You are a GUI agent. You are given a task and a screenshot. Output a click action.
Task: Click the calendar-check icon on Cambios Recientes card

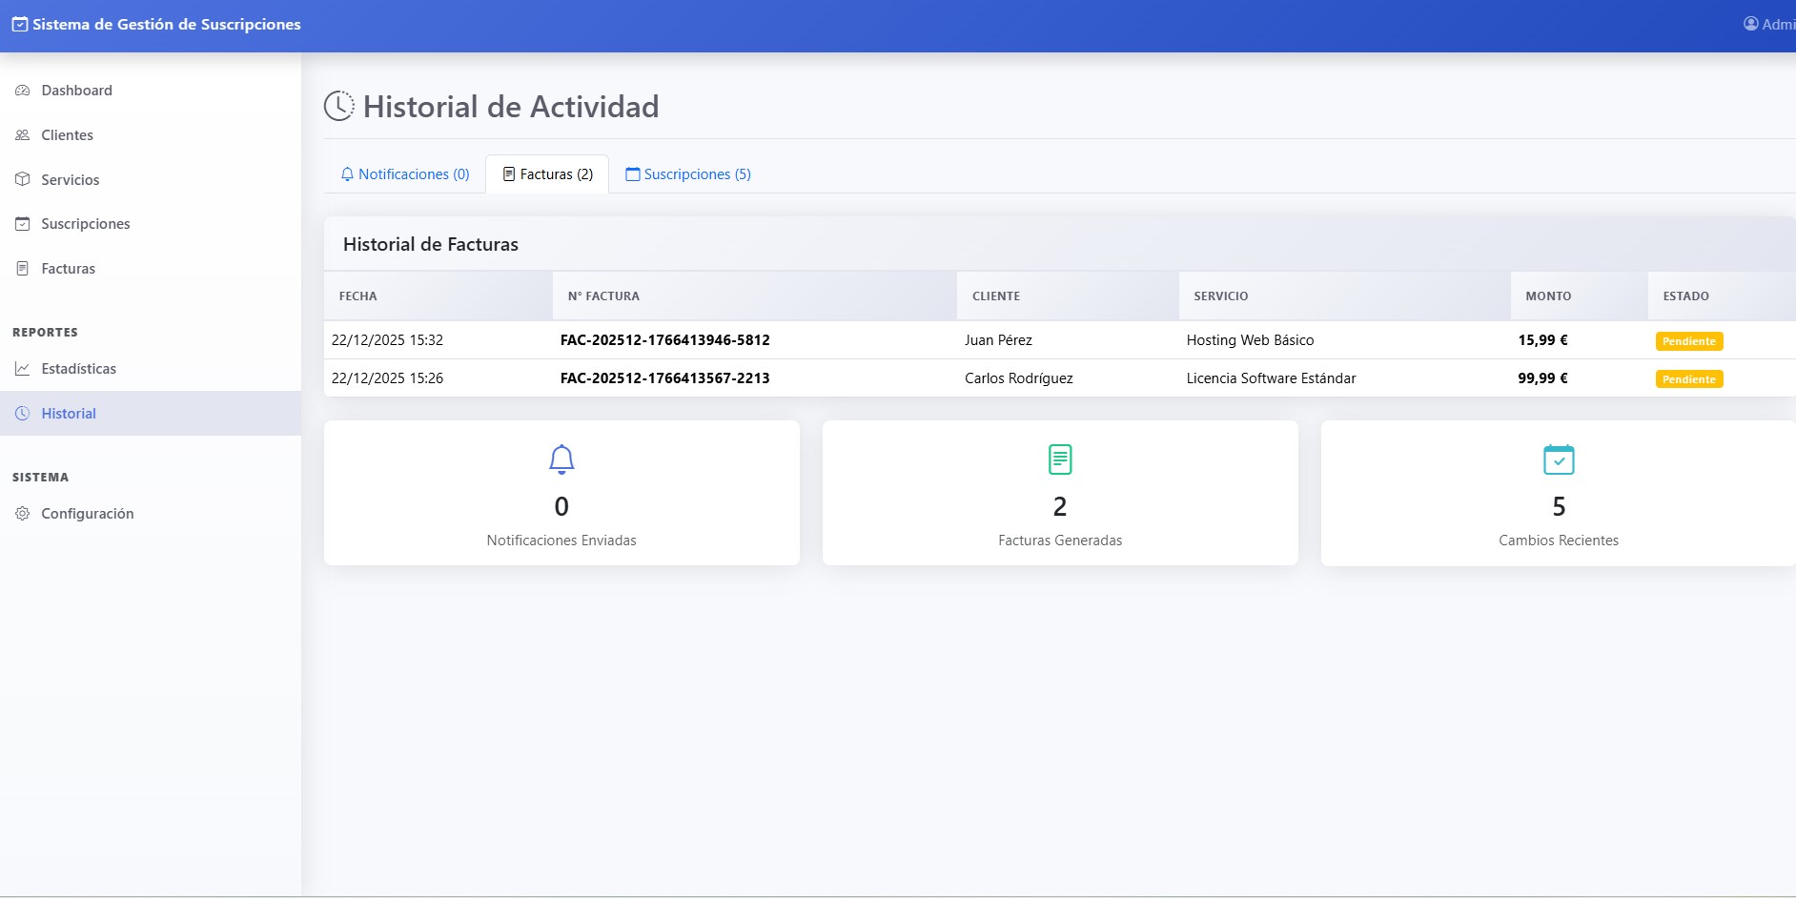[1558, 459]
